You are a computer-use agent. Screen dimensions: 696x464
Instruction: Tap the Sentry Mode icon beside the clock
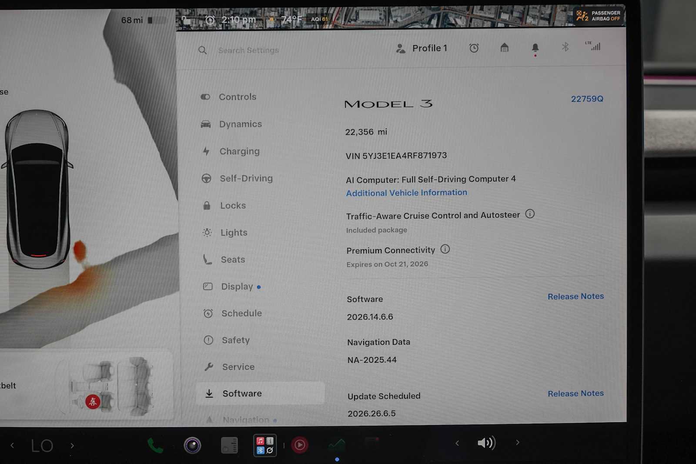click(210, 20)
